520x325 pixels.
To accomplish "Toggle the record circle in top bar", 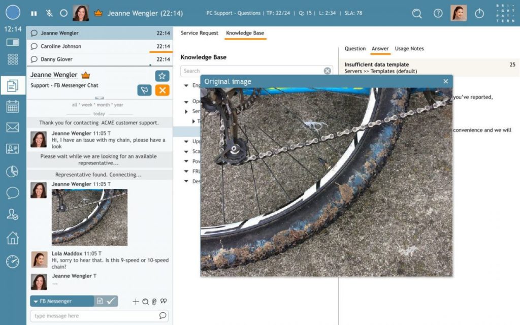I will pos(63,14).
